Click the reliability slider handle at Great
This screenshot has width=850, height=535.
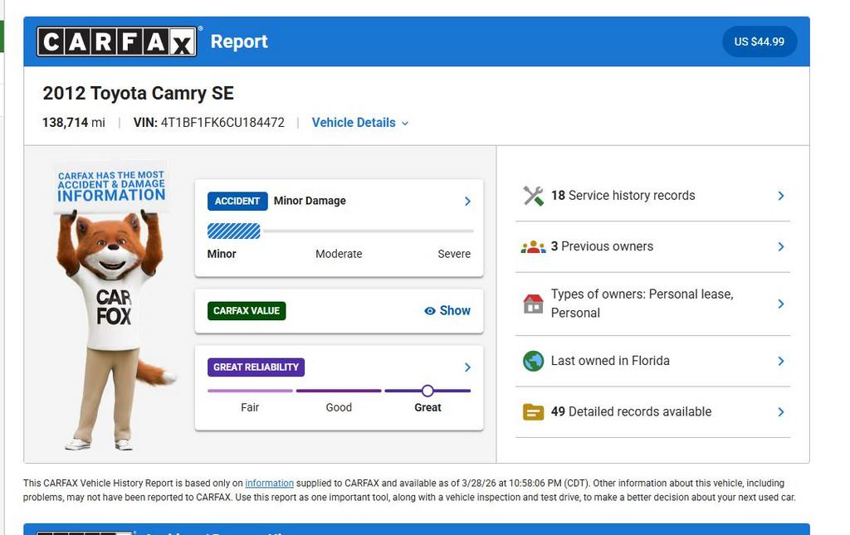427,390
